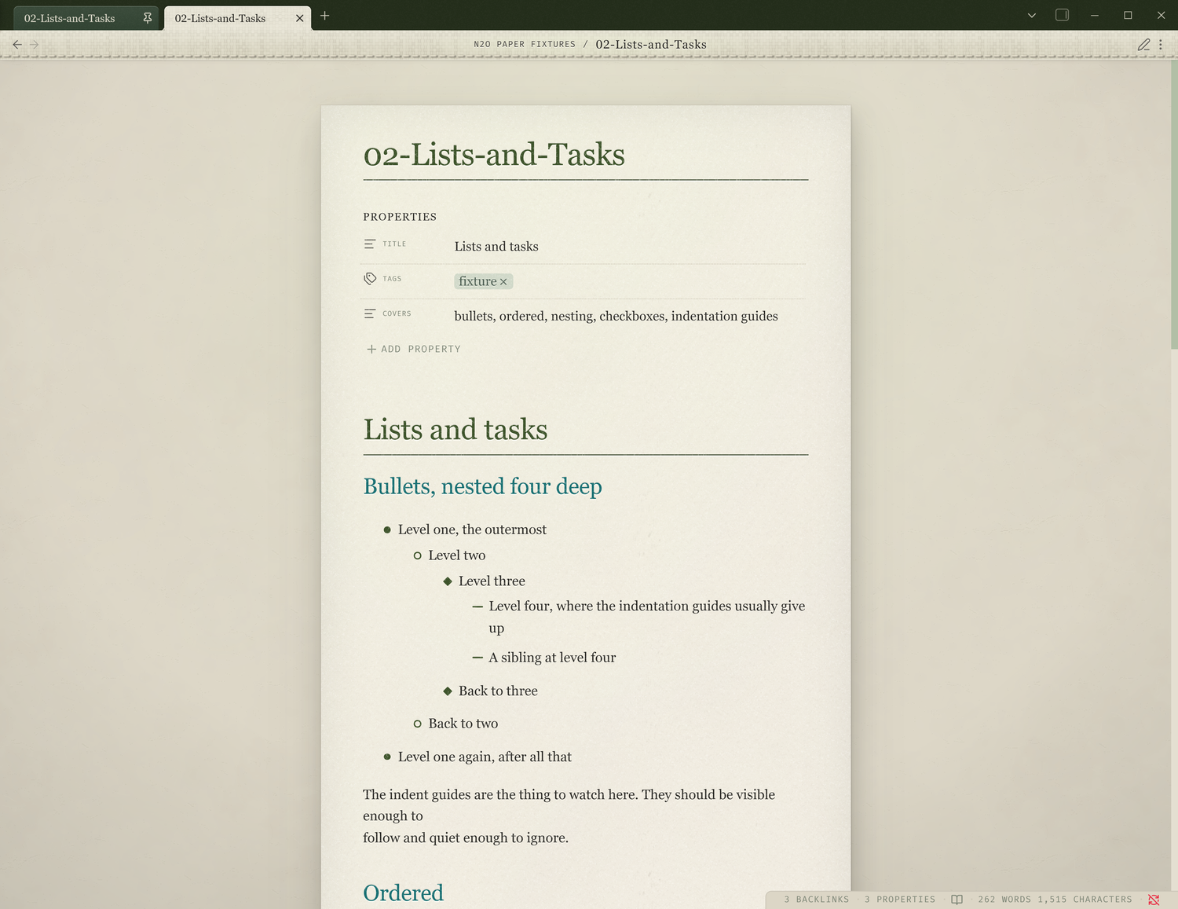Image resolution: width=1178 pixels, height=909 pixels.
Task: Click the 02-Lists-and-Tasks breadcrumb title in the header
Action: pyautogui.click(x=651, y=45)
